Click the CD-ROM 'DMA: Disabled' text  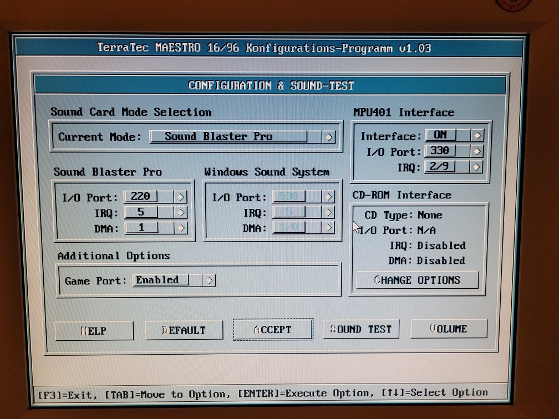427,261
